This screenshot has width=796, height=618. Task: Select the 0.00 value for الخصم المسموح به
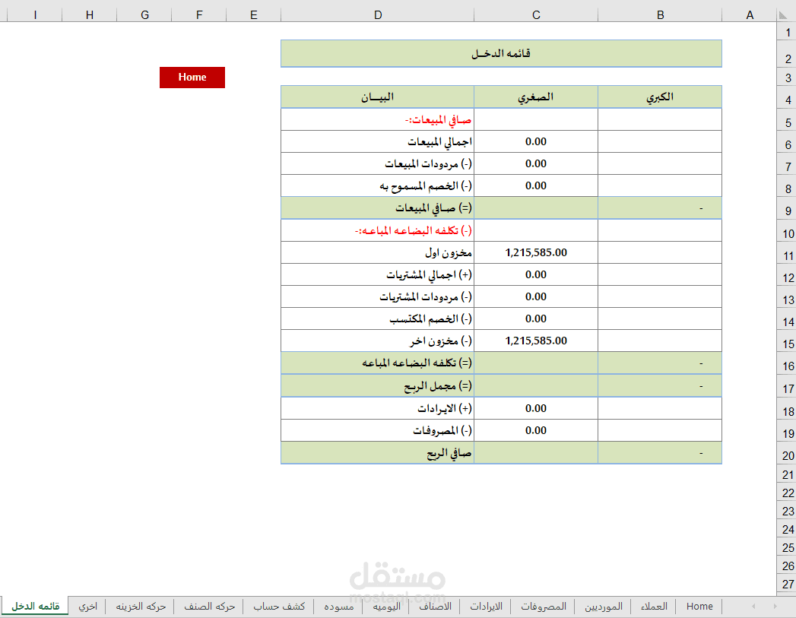click(x=536, y=185)
